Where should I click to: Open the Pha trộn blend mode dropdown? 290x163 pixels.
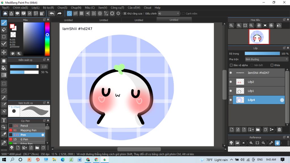(x=266, y=59)
